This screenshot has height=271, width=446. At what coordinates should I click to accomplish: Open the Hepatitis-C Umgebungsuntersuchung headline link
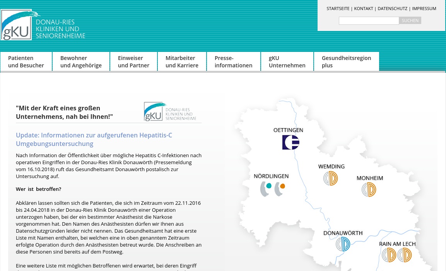coord(94,139)
